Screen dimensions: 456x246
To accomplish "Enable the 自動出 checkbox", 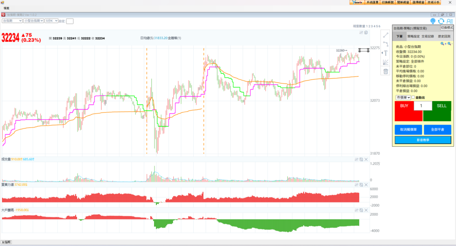I will [x=413, y=97].
